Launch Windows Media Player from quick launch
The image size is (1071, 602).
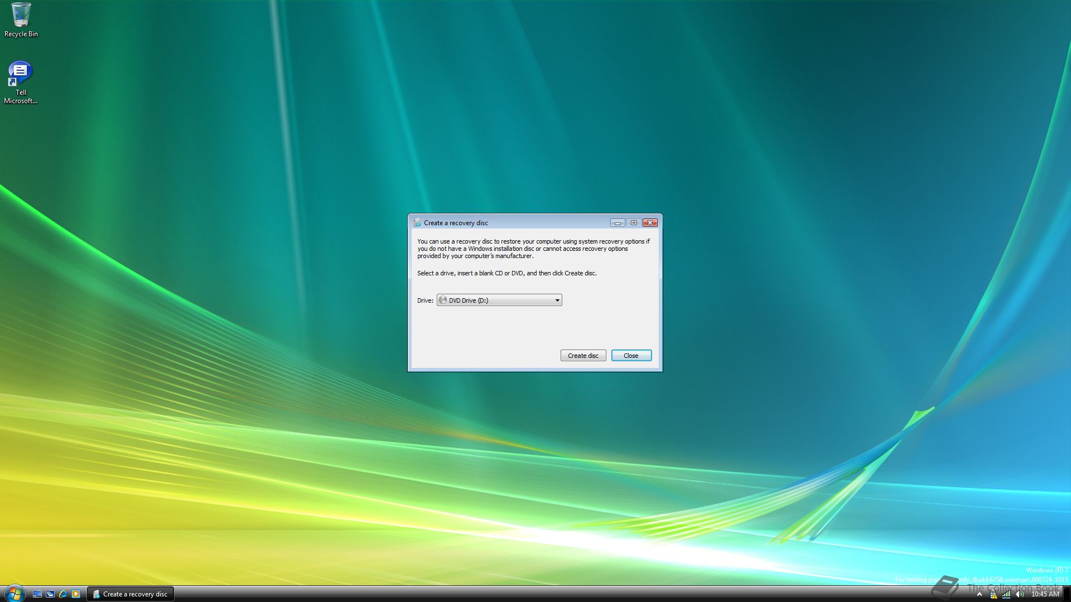tap(76, 594)
